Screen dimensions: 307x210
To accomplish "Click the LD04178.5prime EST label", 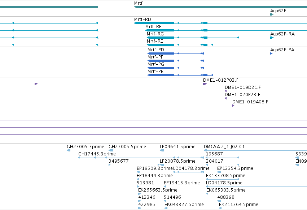I will 224,183.
